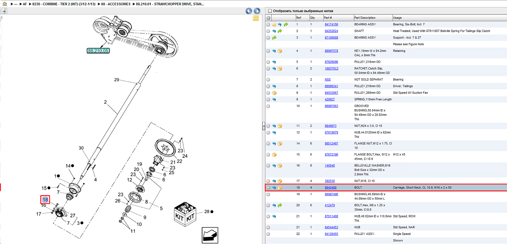
Task: Open part number 168370C2 link
Action: pos(331,69)
